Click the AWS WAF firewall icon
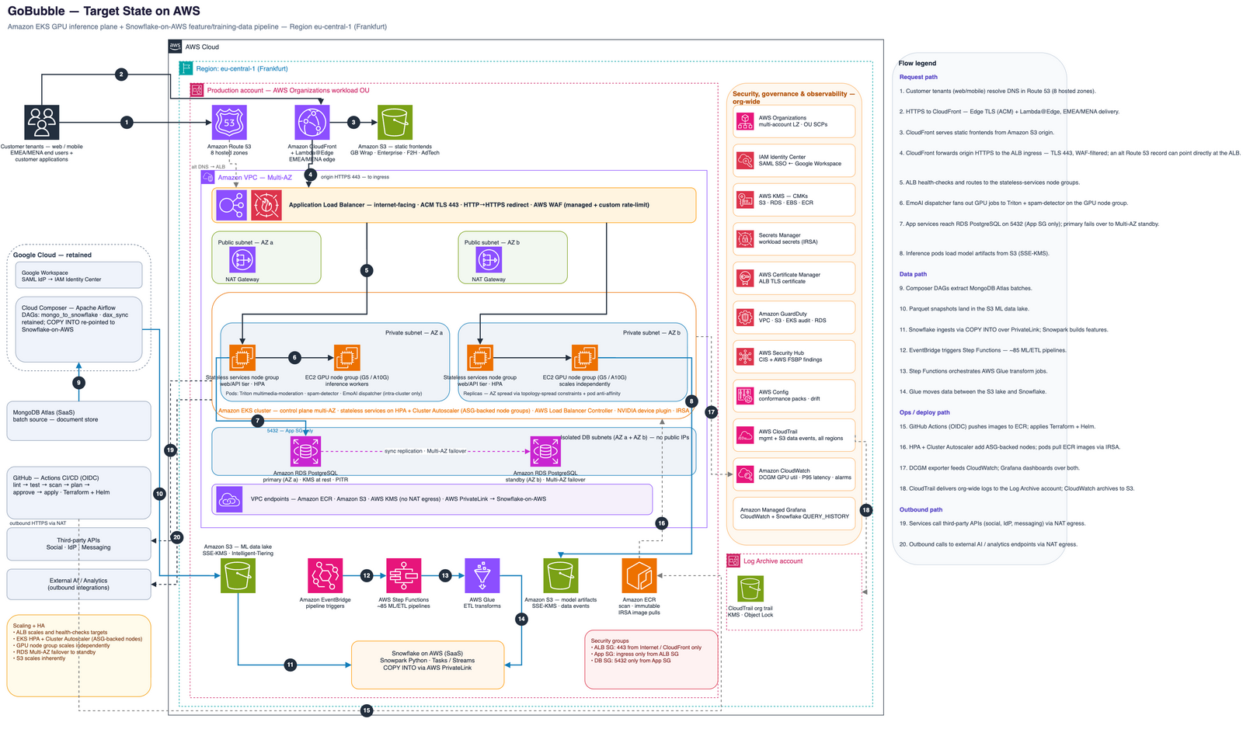The width and height of the screenshot is (1243, 743). point(266,205)
